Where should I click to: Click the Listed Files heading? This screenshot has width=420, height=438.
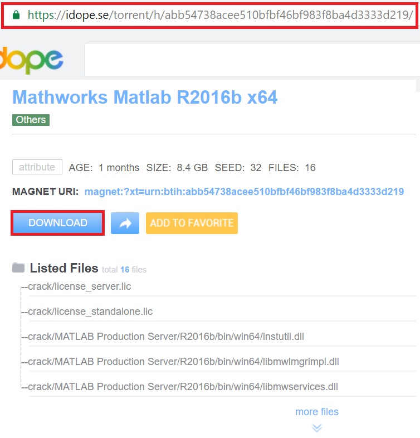pos(64,269)
